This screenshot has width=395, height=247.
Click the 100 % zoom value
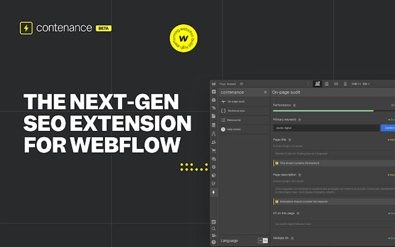(x=366, y=84)
